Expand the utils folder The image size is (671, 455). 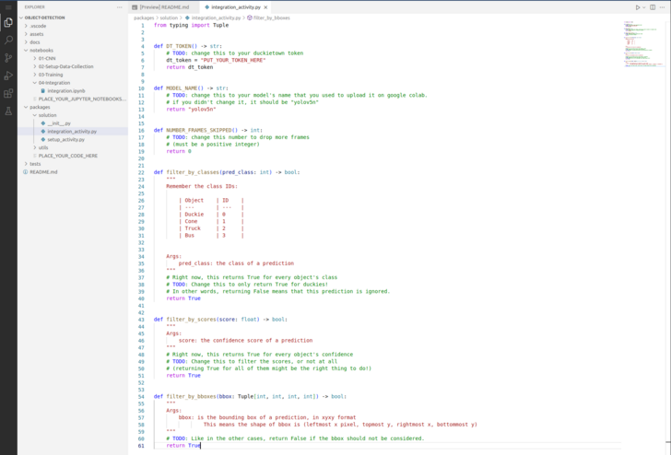coord(43,147)
